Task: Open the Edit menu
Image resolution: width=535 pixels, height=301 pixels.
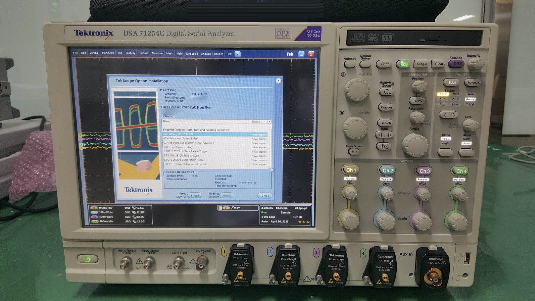Action: click(83, 53)
